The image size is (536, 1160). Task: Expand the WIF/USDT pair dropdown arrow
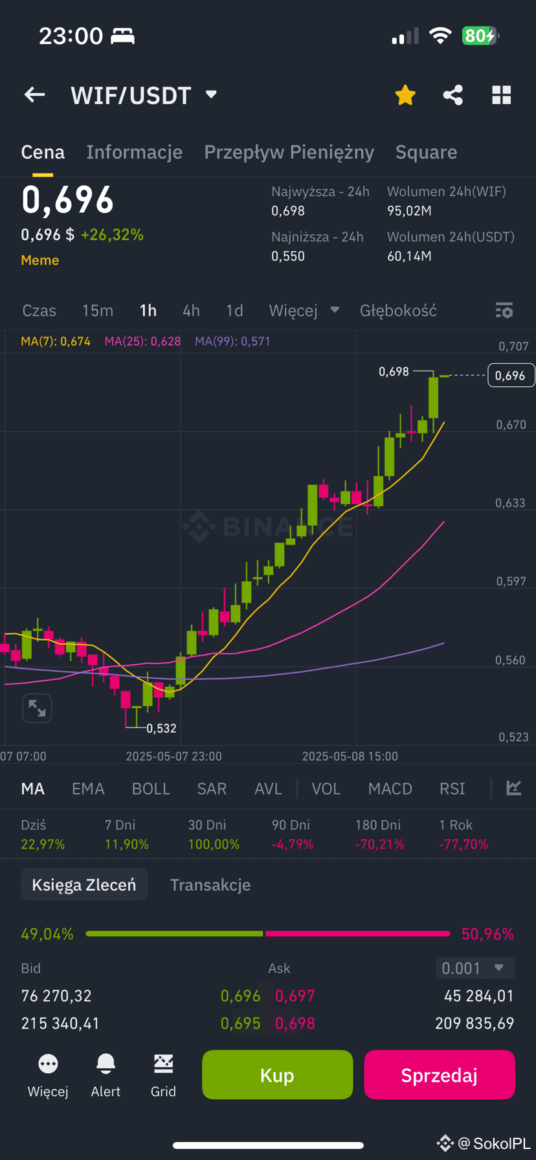(x=211, y=95)
